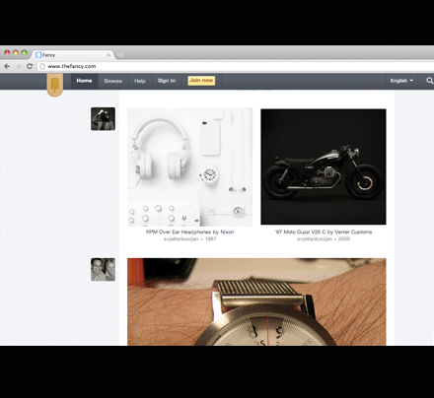The width and height of the screenshot is (434, 398).
Task: Open the white headphones product image
Action: tap(189, 166)
